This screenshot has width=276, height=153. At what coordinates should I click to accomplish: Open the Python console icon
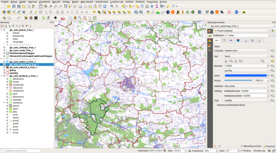[x=148, y=12]
